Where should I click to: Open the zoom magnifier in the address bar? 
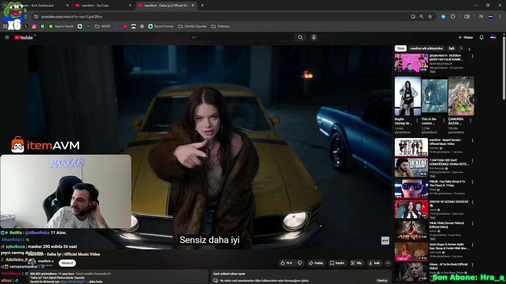[x=421, y=17]
